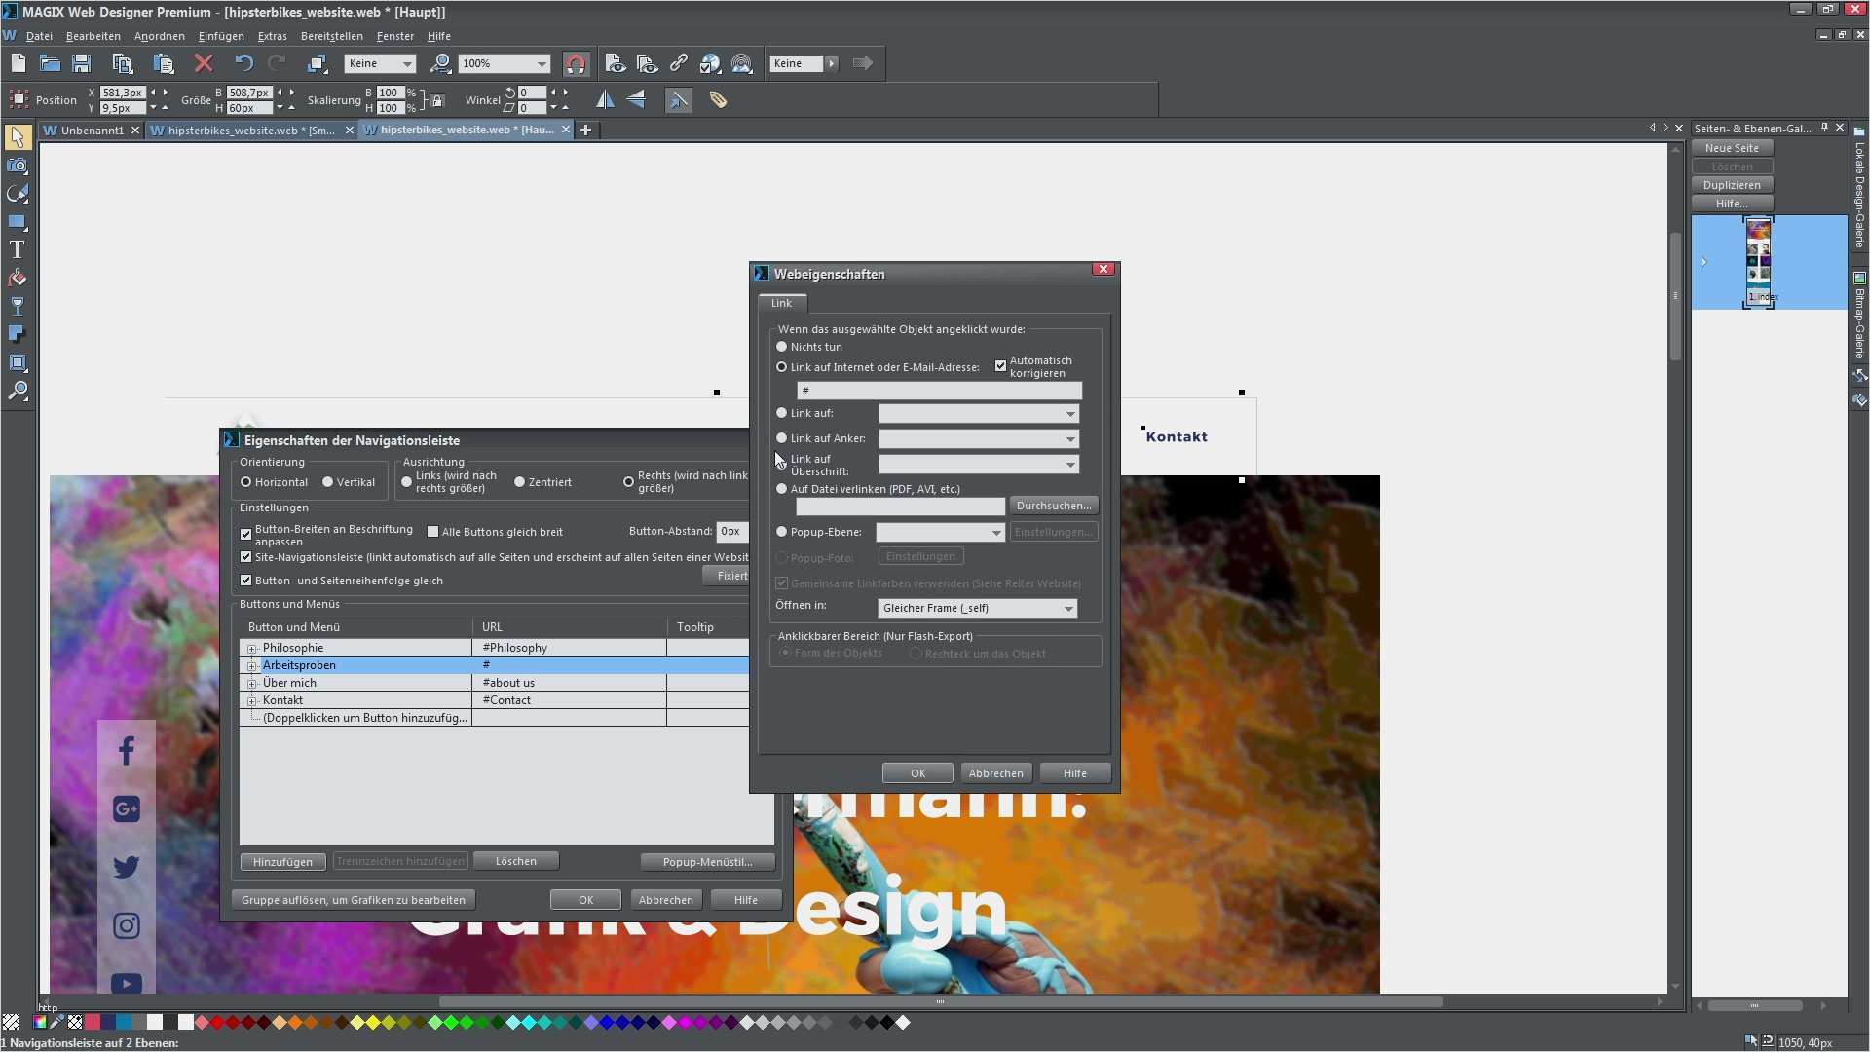Toggle 'Automatisch korrigieren' checkbox
The height and width of the screenshot is (1052, 1870).
click(x=1000, y=366)
